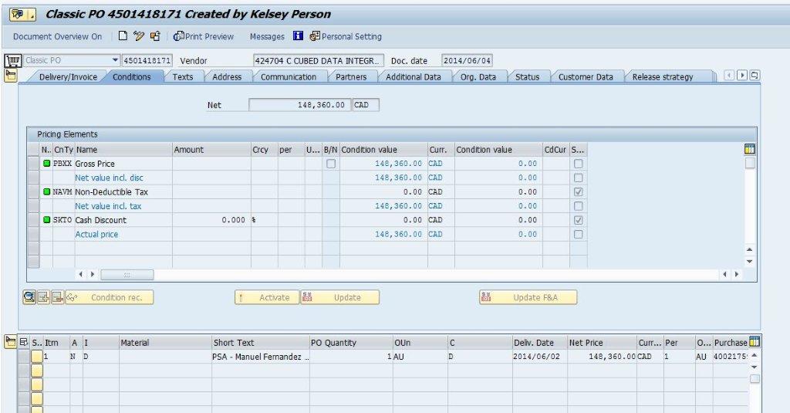Open the Classic PO document type dropdown

[x=115, y=60]
